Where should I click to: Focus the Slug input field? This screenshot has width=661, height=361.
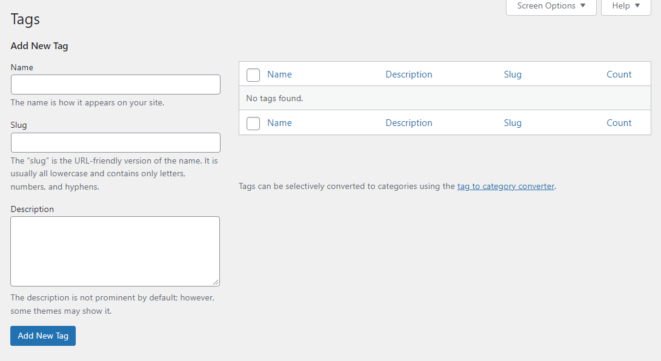(116, 142)
